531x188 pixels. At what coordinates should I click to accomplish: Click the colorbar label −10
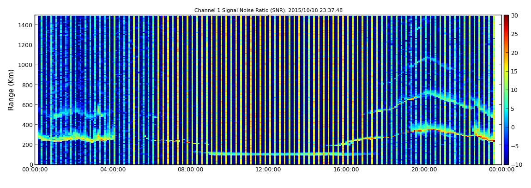point(516,164)
